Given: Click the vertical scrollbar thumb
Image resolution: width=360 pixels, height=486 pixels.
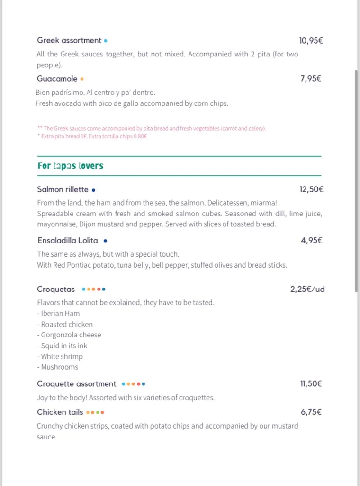Looking at the screenshot, I should coord(356,180).
